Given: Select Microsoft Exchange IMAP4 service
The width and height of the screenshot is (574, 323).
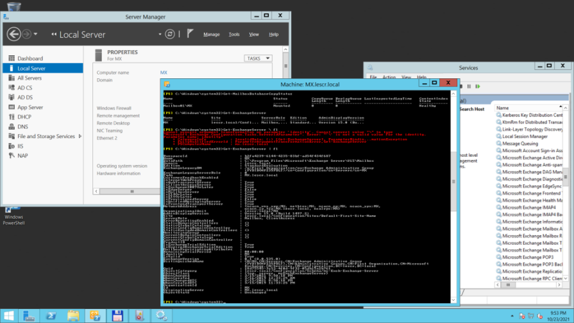Looking at the screenshot, I should [x=529, y=207].
